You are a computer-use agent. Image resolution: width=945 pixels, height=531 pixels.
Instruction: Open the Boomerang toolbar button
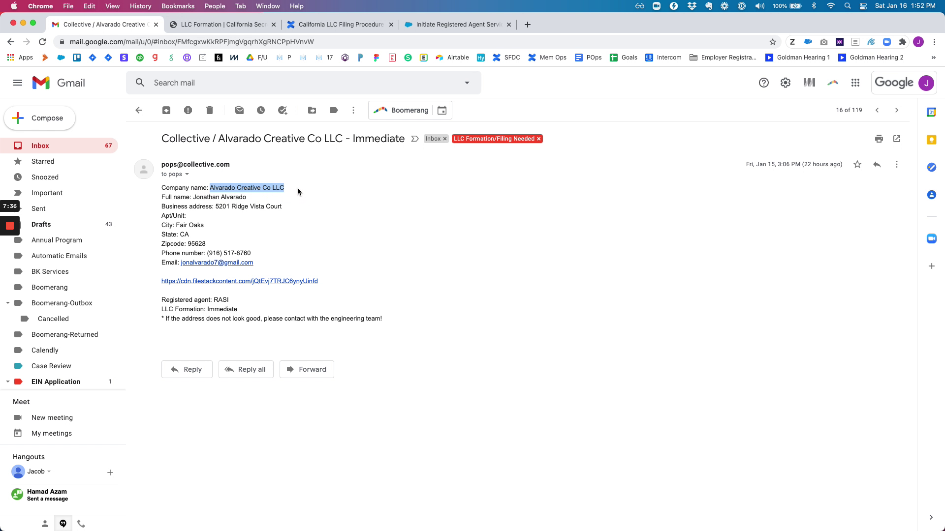point(401,110)
